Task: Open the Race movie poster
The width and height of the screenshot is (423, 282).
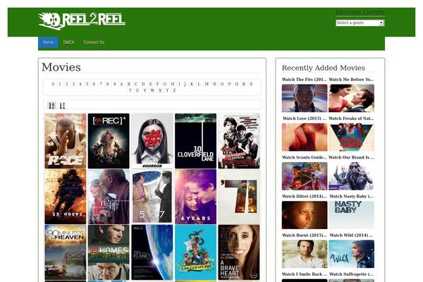Action: point(66,141)
